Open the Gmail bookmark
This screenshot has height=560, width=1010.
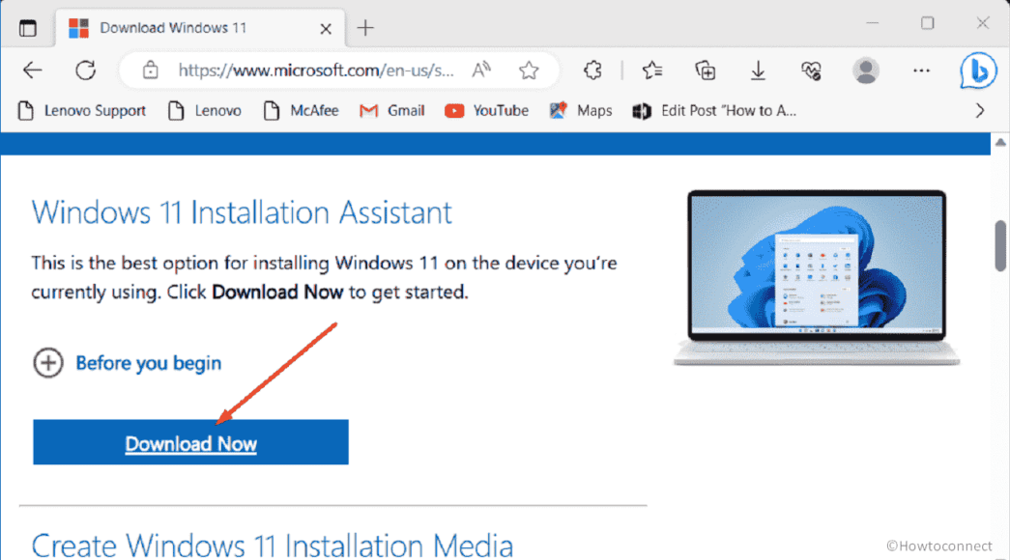coord(391,111)
